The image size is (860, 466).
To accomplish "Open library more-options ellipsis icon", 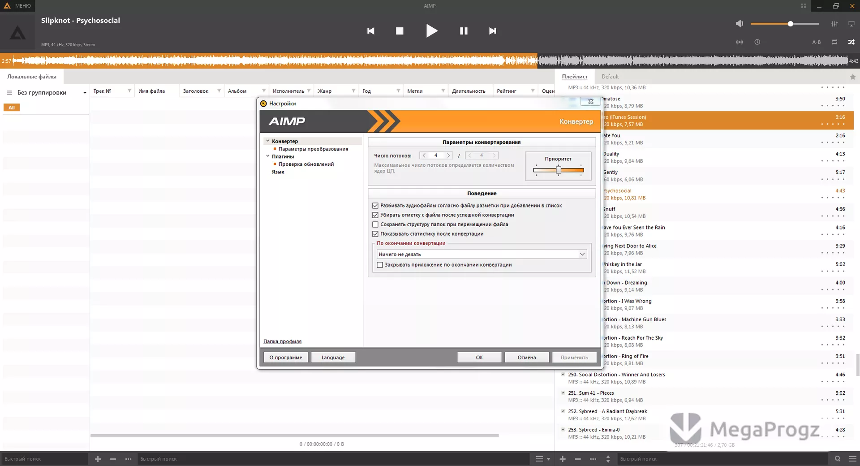I will coord(129,459).
